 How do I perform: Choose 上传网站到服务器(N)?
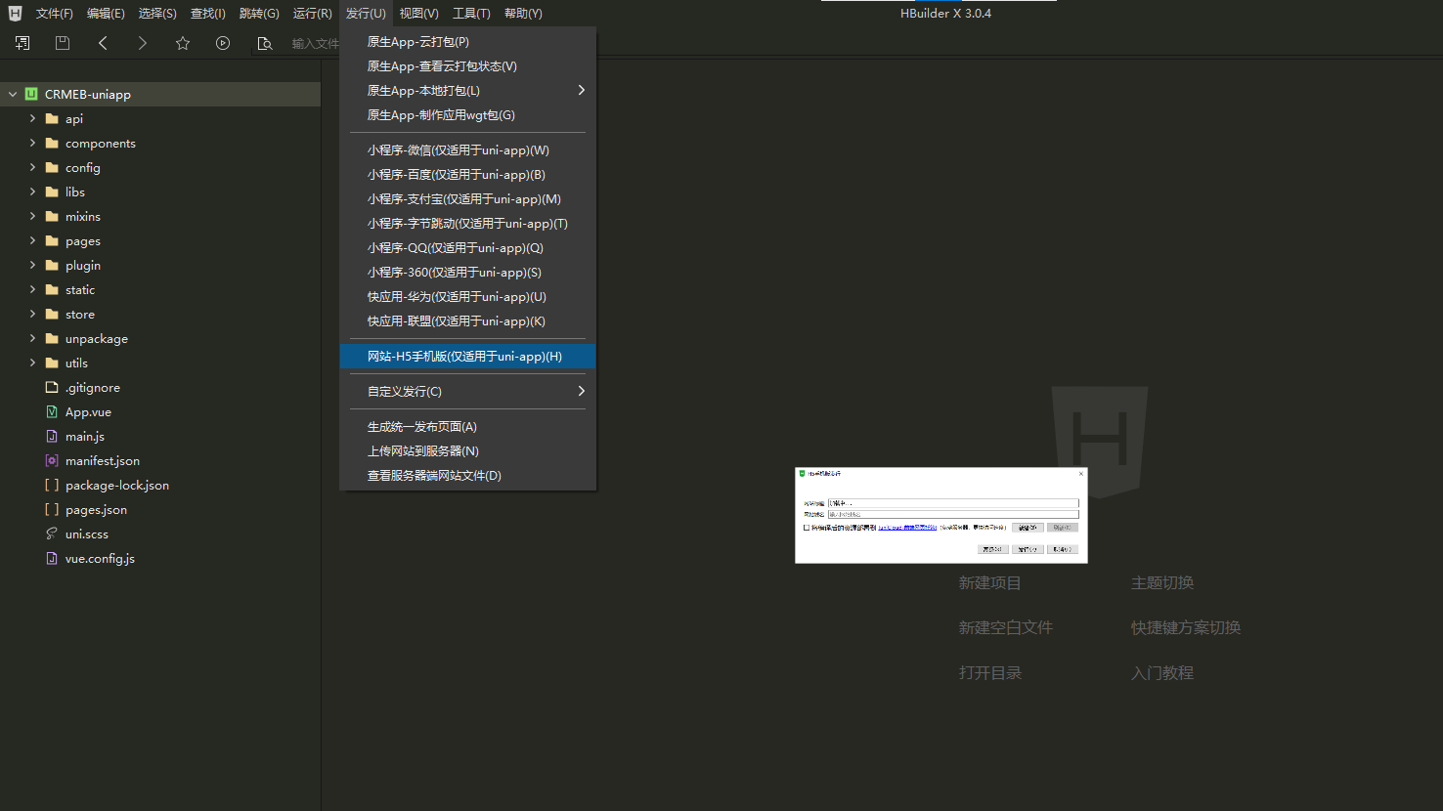pyautogui.click(x=467, y=450)
